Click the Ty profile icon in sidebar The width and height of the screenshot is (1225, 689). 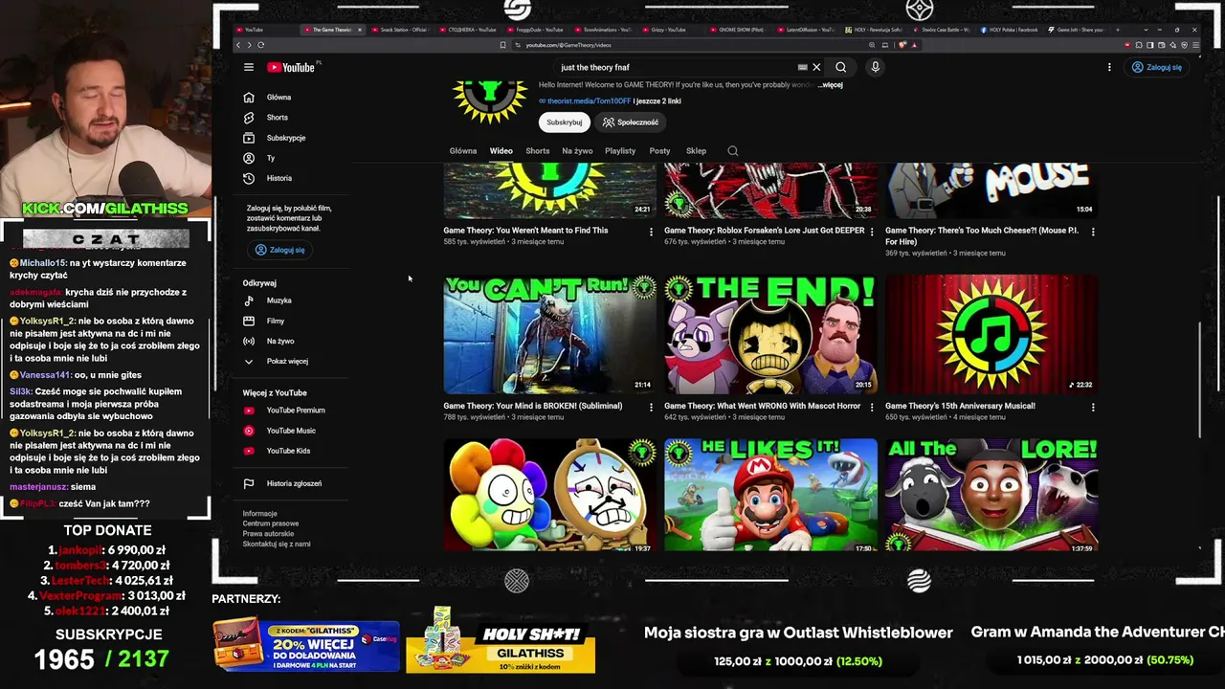pos(249,158)
